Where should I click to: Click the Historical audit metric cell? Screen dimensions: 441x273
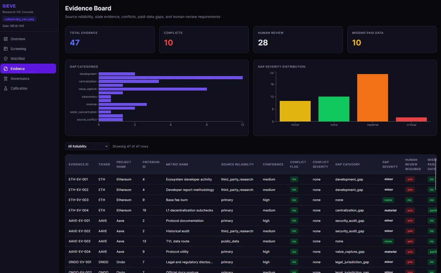pos(178,231)
